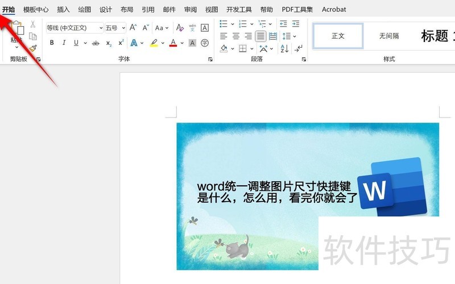Screen dimensions: 455x284
Task: Open the 视图 tab
Action: click(x=212, y=10)
